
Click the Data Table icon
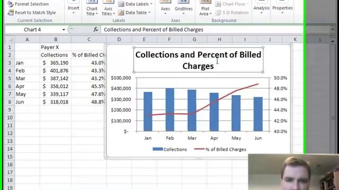click(x=121, y=13)
